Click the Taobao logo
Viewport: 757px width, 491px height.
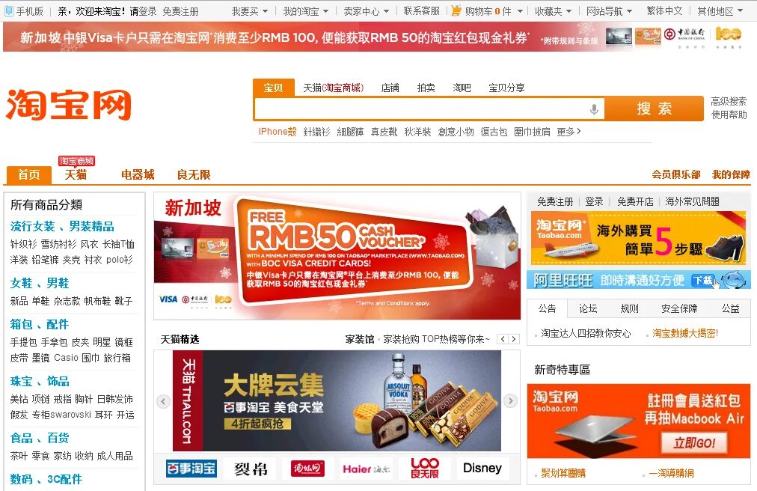tap(69, 104)
